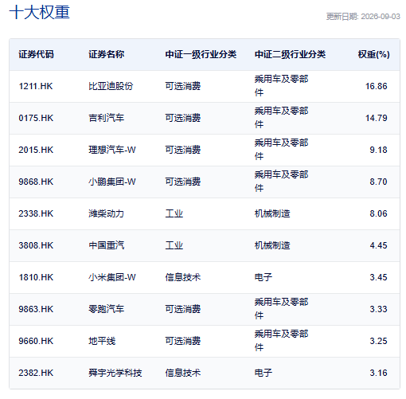Select the 潍柴动力 entry

coord(106,213)
